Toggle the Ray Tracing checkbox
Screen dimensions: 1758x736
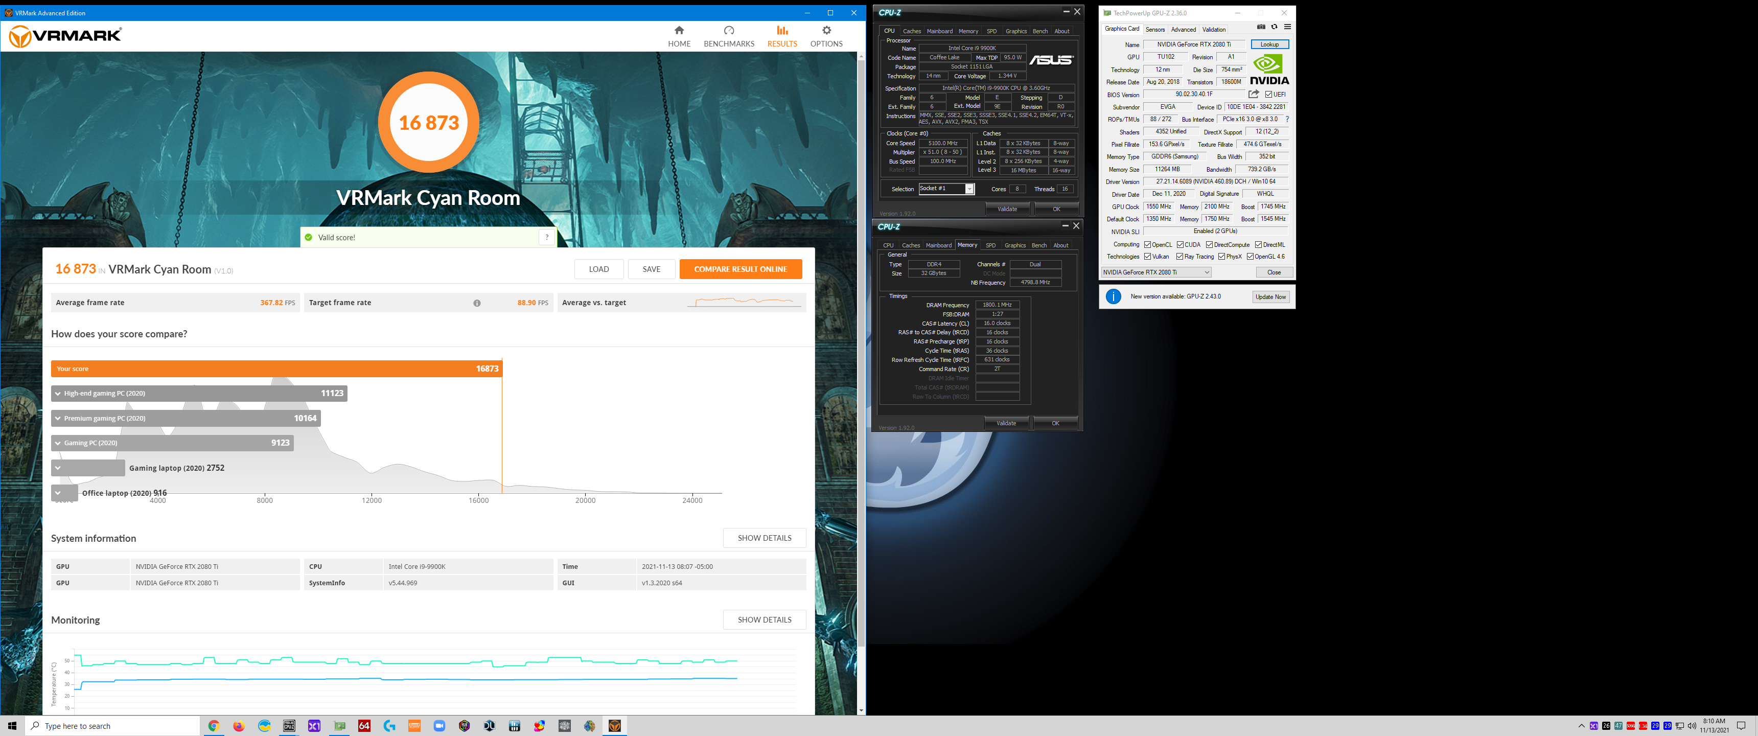[x=1181, y=257]
